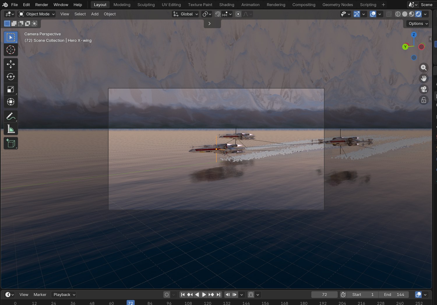Expand the Options dropdown
The height and width of the screenshot is (305, 437).
pos(418,24)
